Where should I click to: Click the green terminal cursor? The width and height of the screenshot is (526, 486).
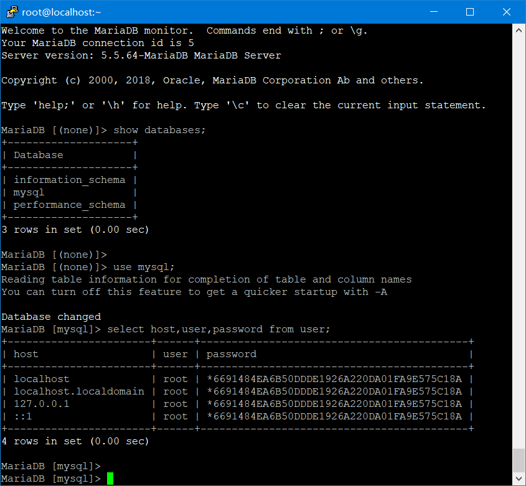[110, 479]
